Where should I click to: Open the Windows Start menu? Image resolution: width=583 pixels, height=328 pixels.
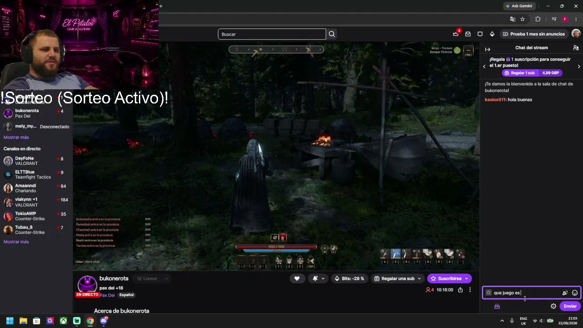[x=10, y=321]
